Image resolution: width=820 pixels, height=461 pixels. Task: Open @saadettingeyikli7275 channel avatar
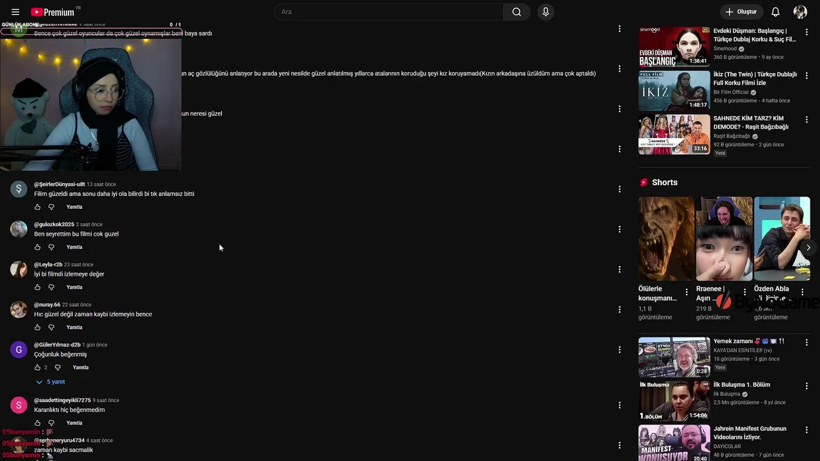coord(19,405)
